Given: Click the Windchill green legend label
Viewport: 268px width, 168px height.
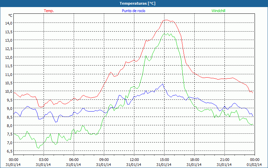Looking at the screenshot, I should click(x=218, y=11).
